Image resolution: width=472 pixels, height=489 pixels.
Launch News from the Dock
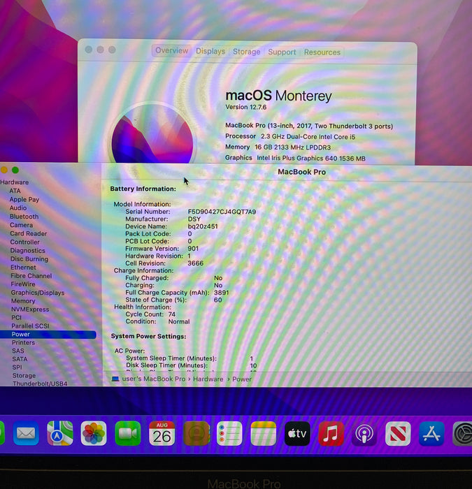pyautogui.click(x=398, y=434)
